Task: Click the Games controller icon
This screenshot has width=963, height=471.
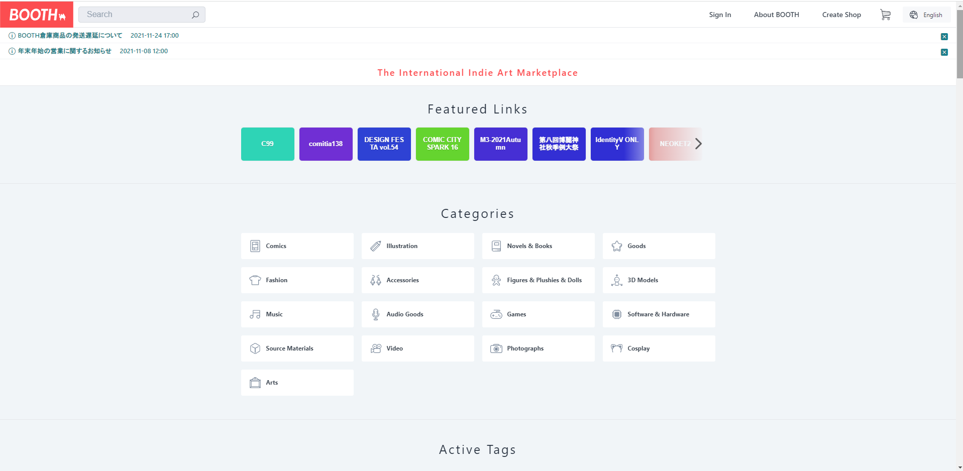Action: [x=496, y=314]
